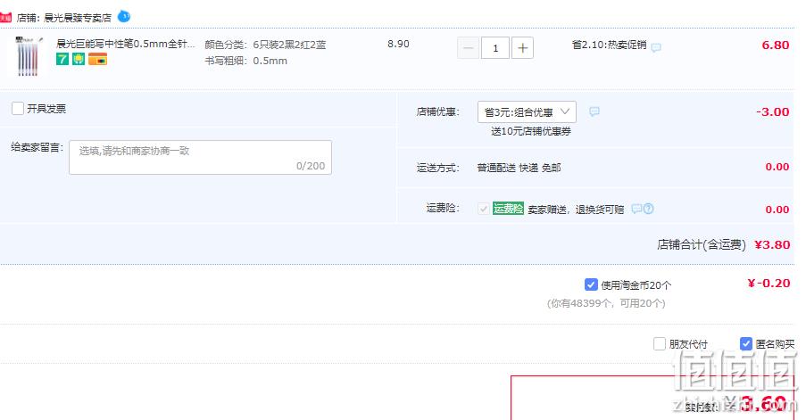The width and height of the screenshot is (806, 420).
Task: Click the seller message input box
Action: click(201, 157)
